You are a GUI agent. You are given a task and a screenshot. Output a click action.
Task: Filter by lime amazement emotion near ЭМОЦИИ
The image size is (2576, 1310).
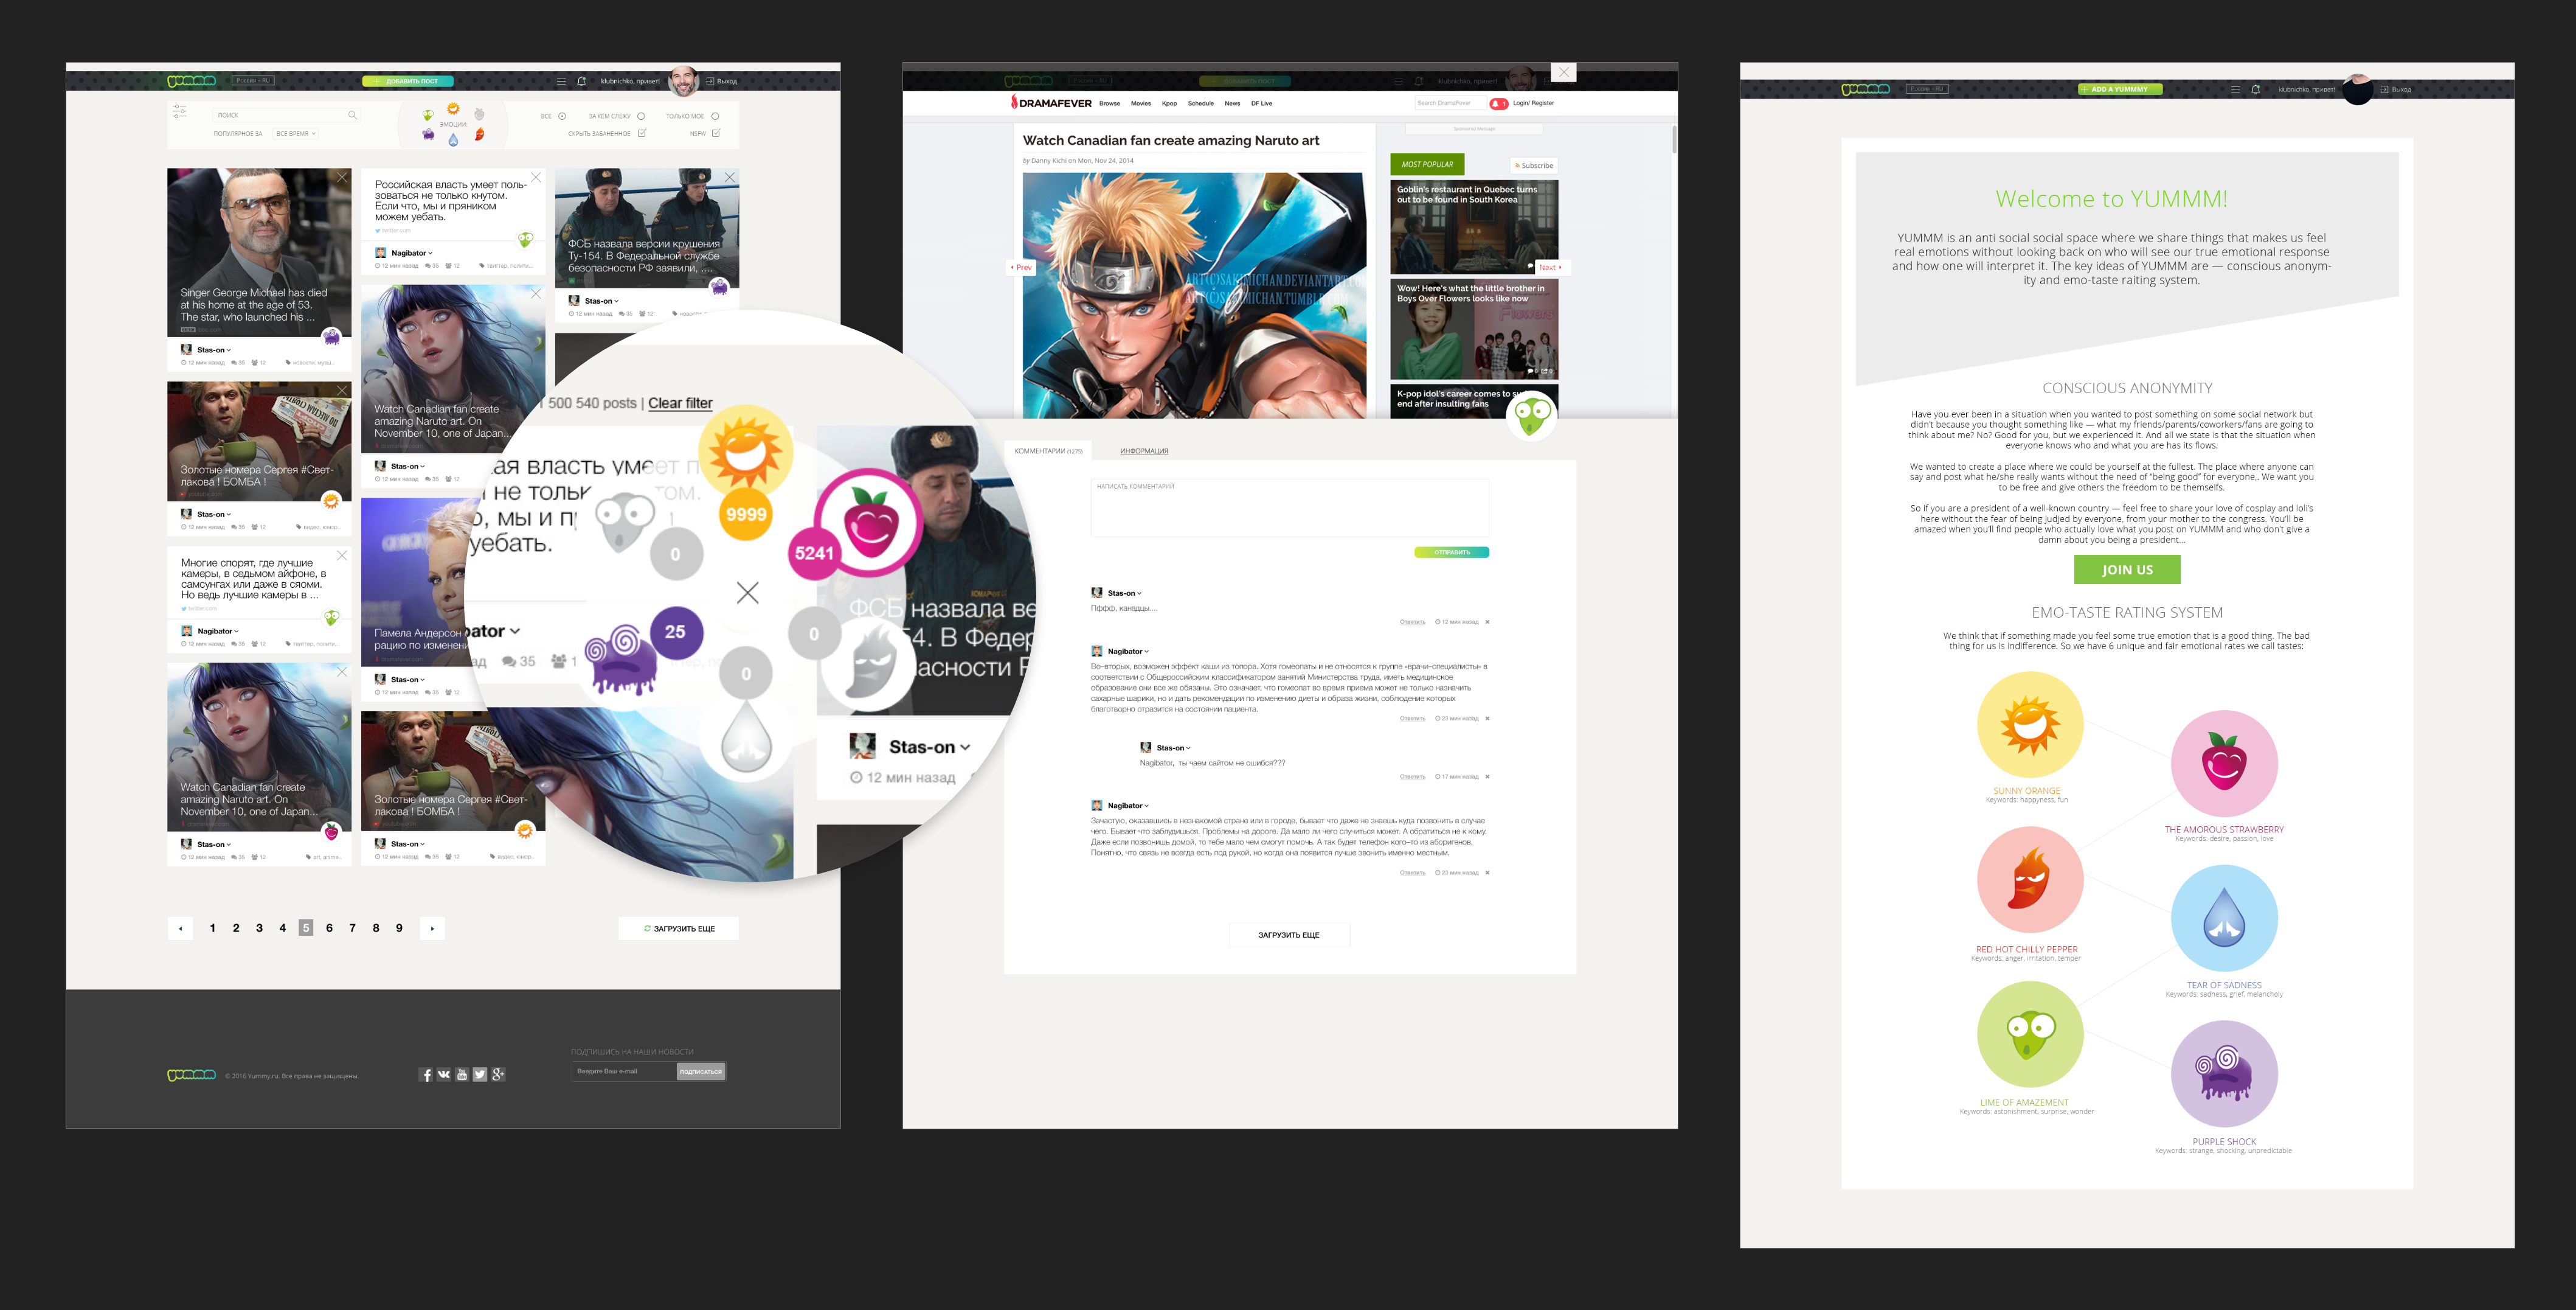(428, 115)
